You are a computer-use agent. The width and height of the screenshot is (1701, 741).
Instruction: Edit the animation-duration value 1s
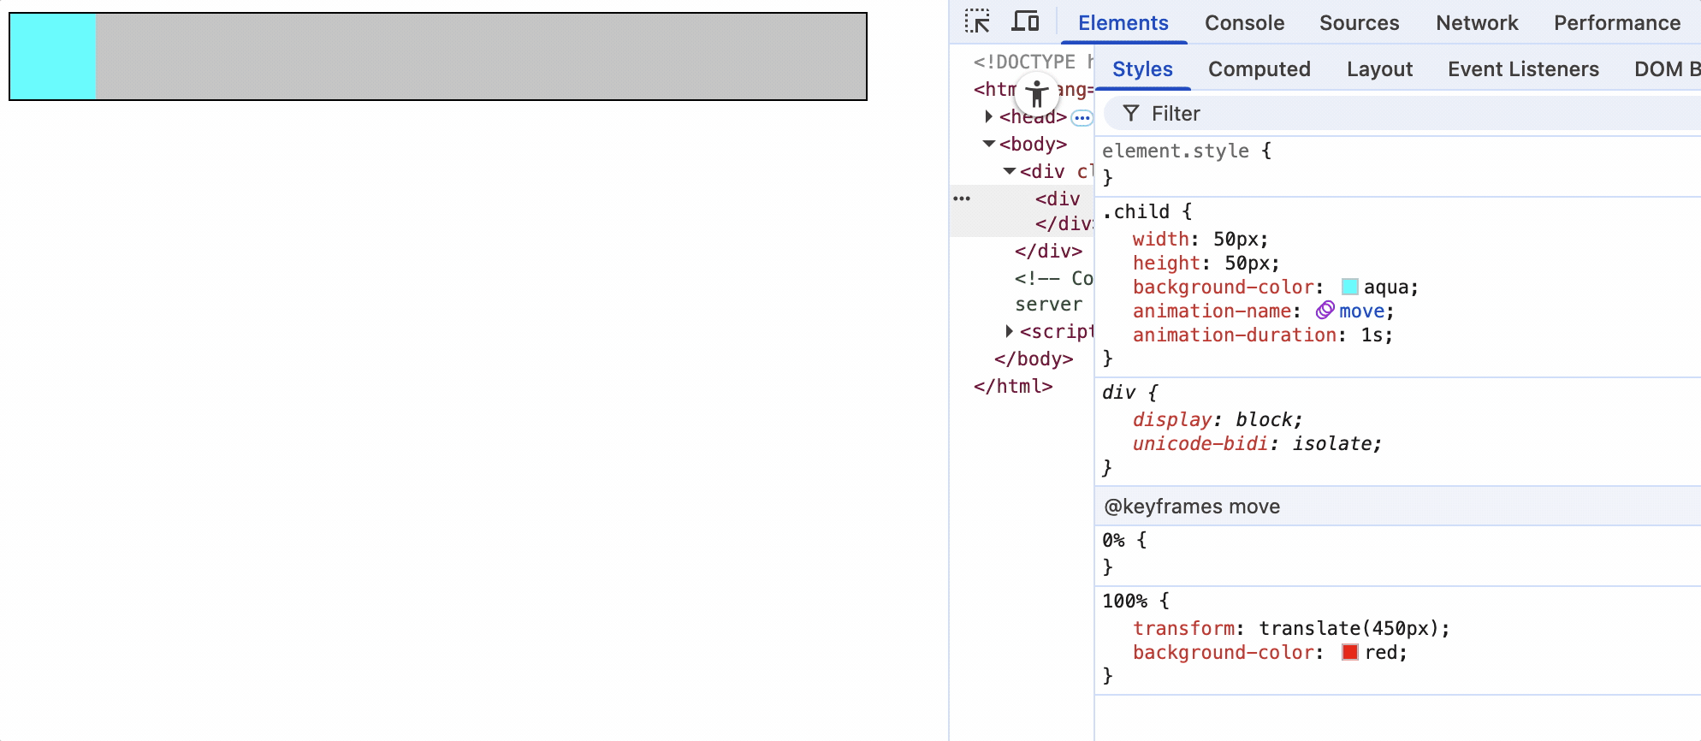click(1372, 335)
